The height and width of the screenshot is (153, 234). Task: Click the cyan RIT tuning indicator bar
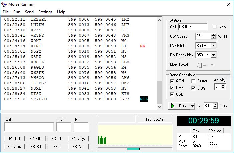[x=133, y=149]
